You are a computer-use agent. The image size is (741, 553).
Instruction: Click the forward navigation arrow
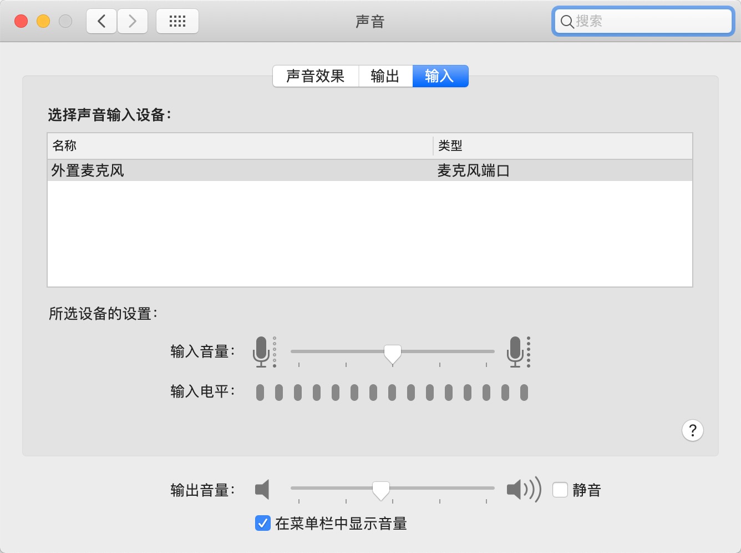[133, 22]
